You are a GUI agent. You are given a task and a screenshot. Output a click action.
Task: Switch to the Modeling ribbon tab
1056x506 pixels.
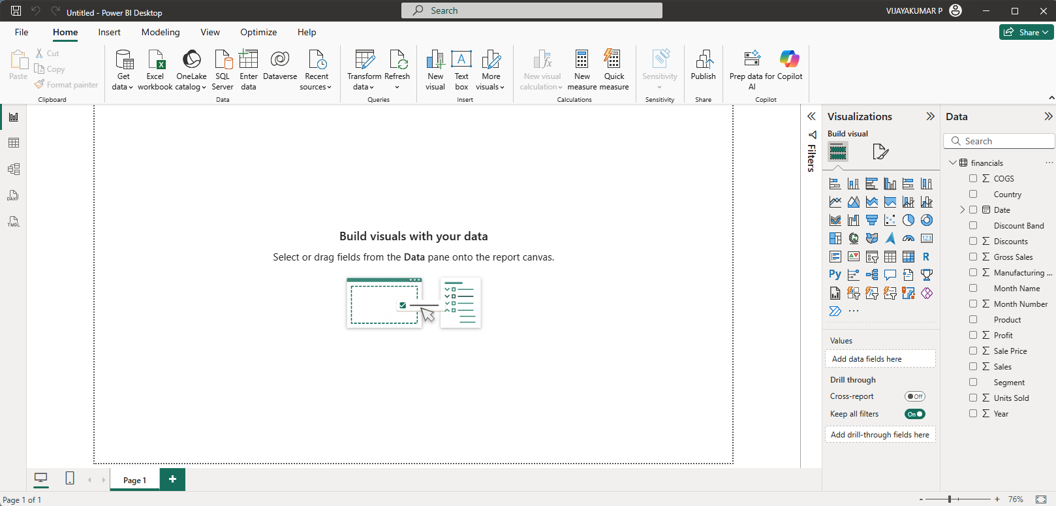pyautogui.click(x=161, y=32)
